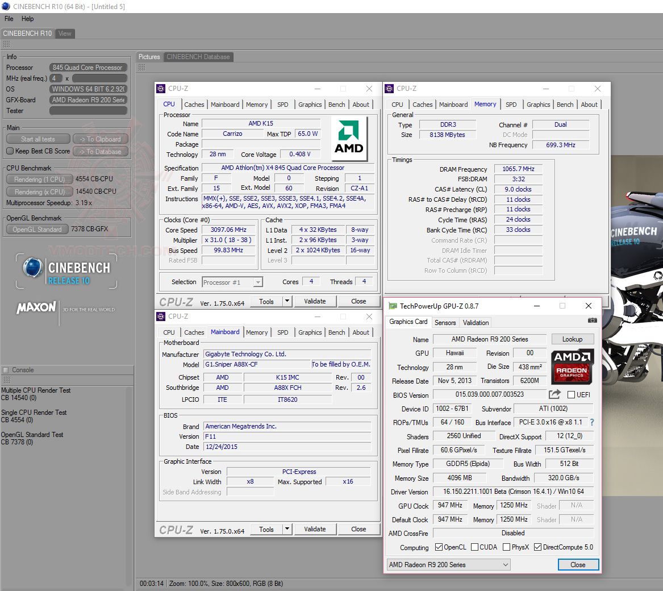Viewport: 663px width, 591px height.
Task: Switch to the Sensors tab in GPU-Z
Action: (445, 322)
